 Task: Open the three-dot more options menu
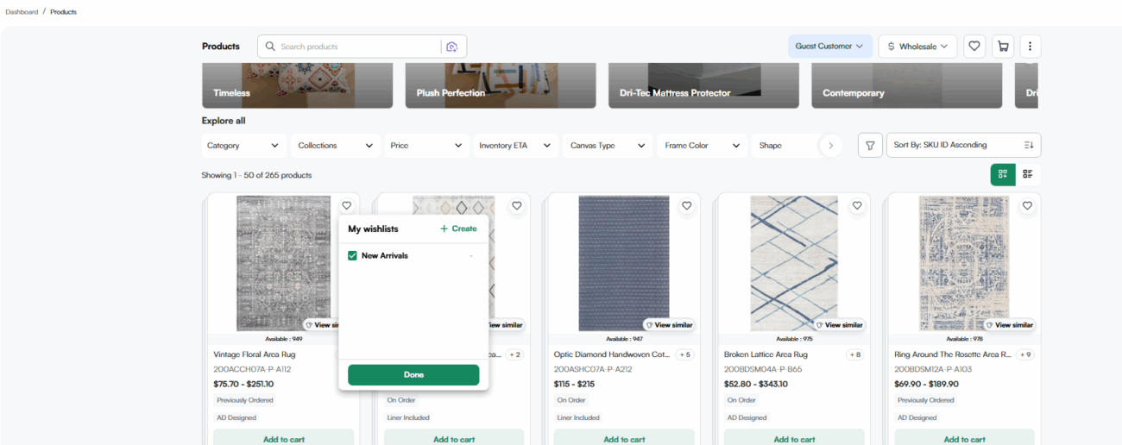coord(1031,47)
